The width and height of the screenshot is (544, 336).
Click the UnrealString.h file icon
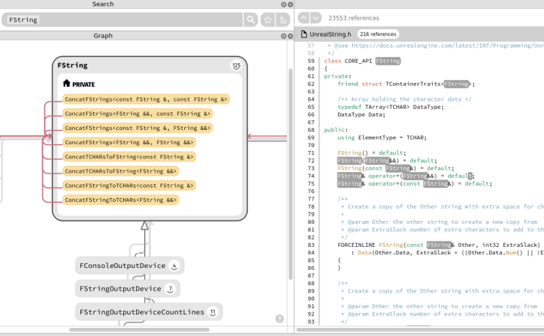click(304, 34)
